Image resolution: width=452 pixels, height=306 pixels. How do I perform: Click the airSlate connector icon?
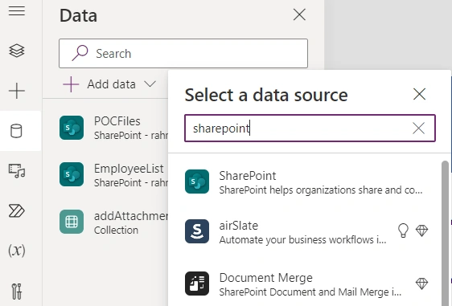197,231
